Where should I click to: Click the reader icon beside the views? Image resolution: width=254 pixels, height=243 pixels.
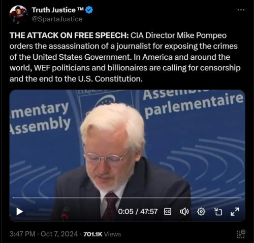point(241,234)
